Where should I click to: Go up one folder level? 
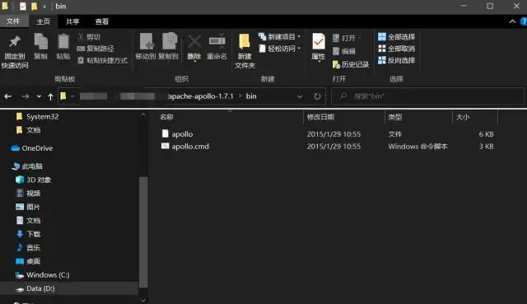[x=50, y=97]
